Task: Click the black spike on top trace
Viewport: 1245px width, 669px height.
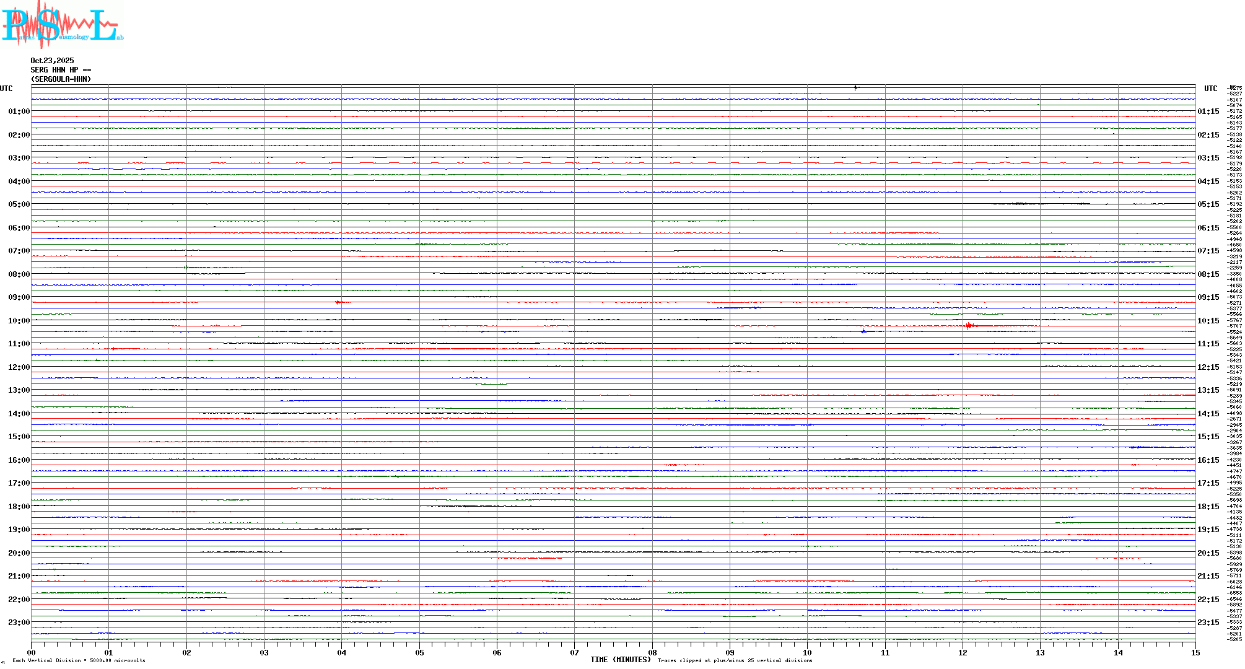Action: point(855,88)
